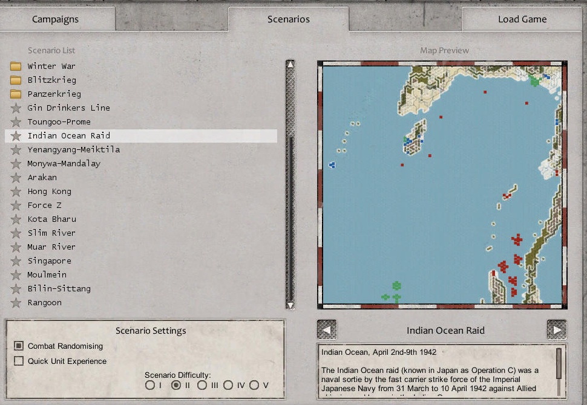
Task: Click the star beside Force Z
Action: point(16,206)
